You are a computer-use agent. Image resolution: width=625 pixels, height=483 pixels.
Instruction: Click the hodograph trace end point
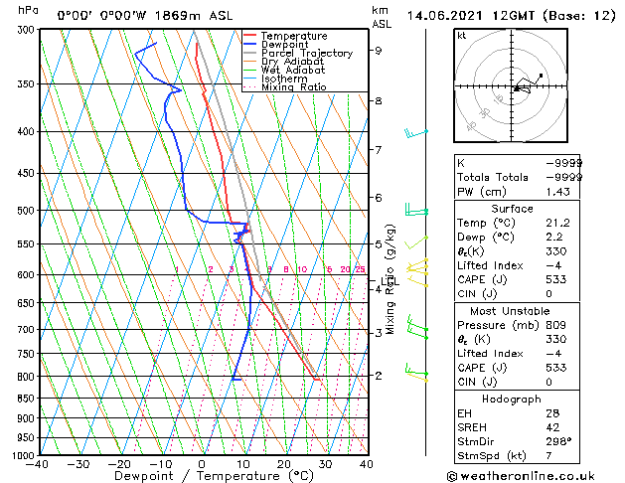pos(541,75)
